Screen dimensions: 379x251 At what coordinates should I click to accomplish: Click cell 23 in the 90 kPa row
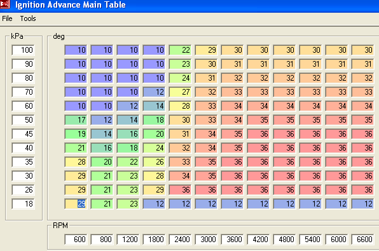point(180,64)
